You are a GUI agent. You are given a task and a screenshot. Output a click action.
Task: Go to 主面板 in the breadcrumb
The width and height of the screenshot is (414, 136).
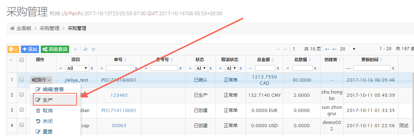pyautogui.click(x=24, y=28)
